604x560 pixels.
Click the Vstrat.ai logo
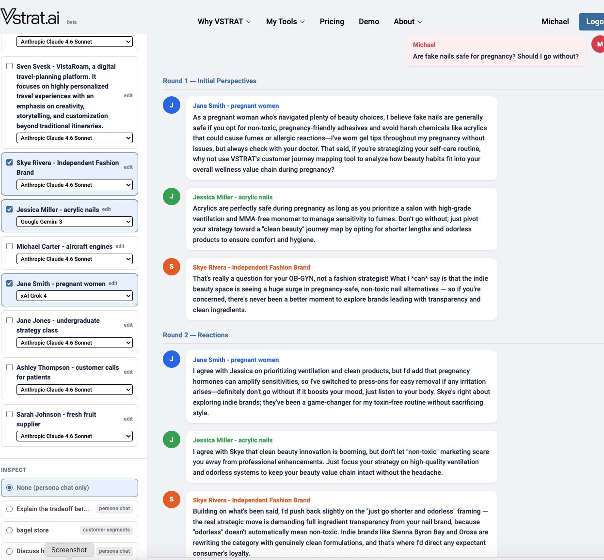click(x=30, y=17)
